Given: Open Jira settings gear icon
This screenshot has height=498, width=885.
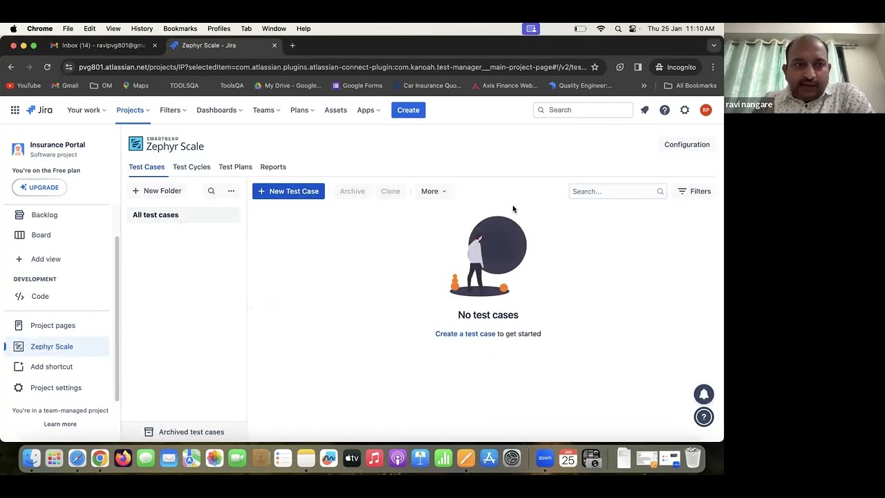Looking at the screenshot, I should point(684,110).
